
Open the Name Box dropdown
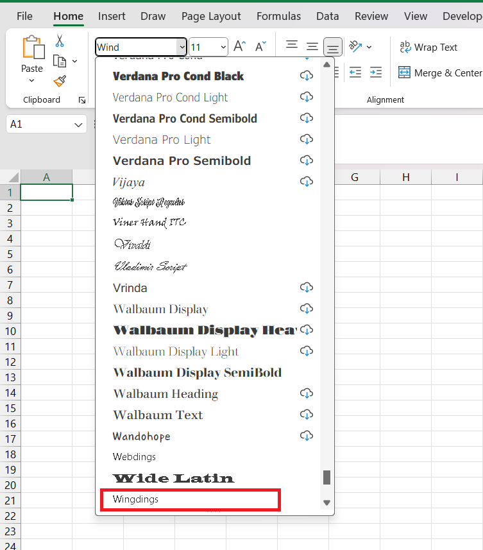tap(78, 125)
